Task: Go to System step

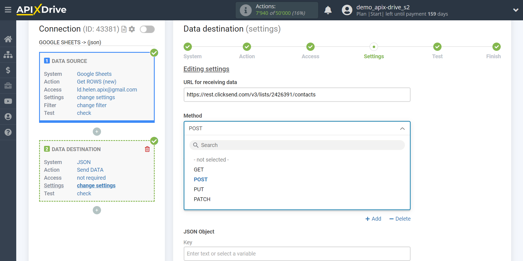Action: 188,47
